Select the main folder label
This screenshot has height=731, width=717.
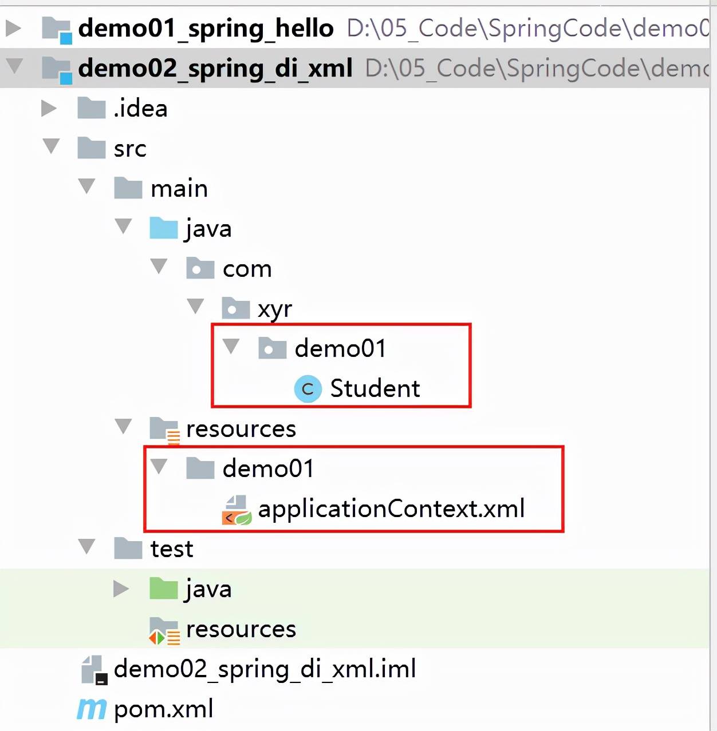tap(179, 189)
